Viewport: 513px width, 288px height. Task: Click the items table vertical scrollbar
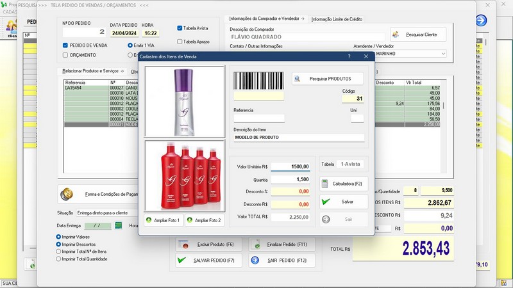tap(444, 125)
